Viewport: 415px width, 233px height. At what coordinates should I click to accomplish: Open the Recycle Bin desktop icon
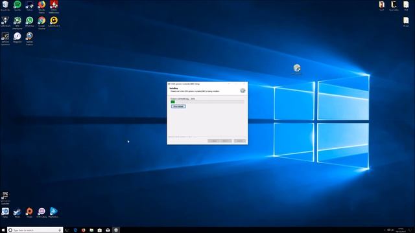point(5,6)
